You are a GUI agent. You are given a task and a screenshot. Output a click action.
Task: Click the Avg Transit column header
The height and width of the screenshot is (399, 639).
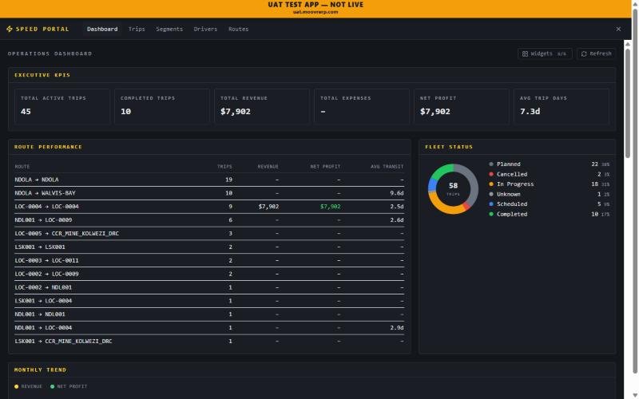point(387,167)
